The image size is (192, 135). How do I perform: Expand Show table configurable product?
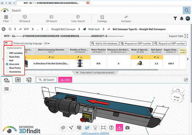coord(95,73)
